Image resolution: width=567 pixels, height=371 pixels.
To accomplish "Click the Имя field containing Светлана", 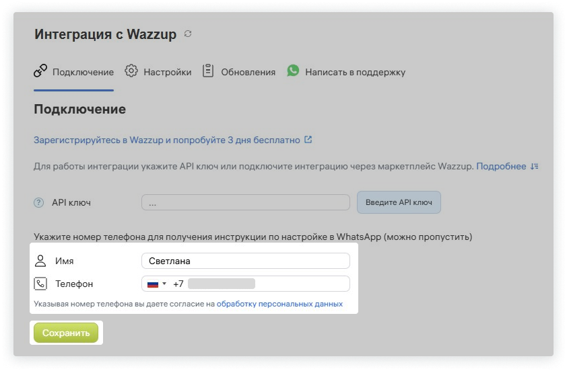I will point(246,261).
